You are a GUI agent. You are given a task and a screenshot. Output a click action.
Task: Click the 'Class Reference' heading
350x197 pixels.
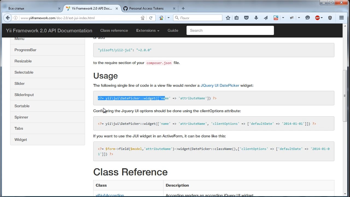pyautogui.click(x=130, y=172)
